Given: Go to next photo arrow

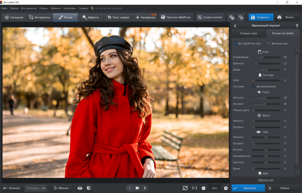Looking at the screenshot, I should click(145, 188).
